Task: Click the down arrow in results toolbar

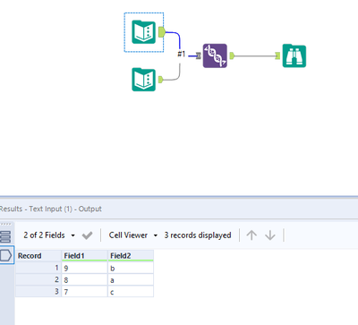Action: coord(270,235)
